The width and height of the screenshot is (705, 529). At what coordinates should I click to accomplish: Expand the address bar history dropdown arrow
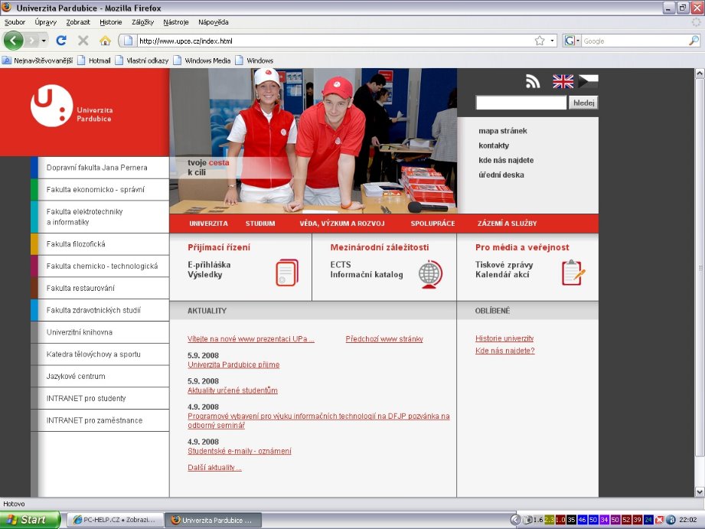coord(553,41)
